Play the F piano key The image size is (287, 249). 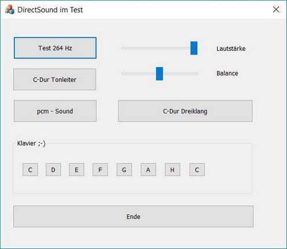pos(100,170)
